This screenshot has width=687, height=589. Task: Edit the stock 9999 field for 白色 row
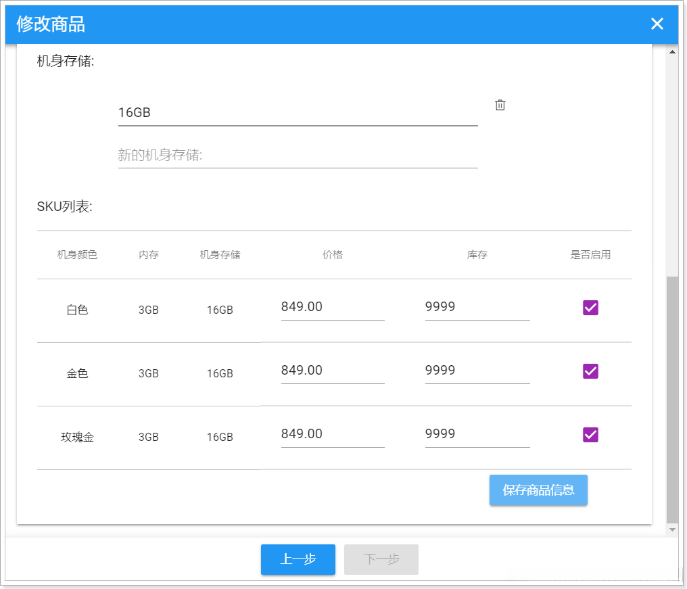[477, 307]
